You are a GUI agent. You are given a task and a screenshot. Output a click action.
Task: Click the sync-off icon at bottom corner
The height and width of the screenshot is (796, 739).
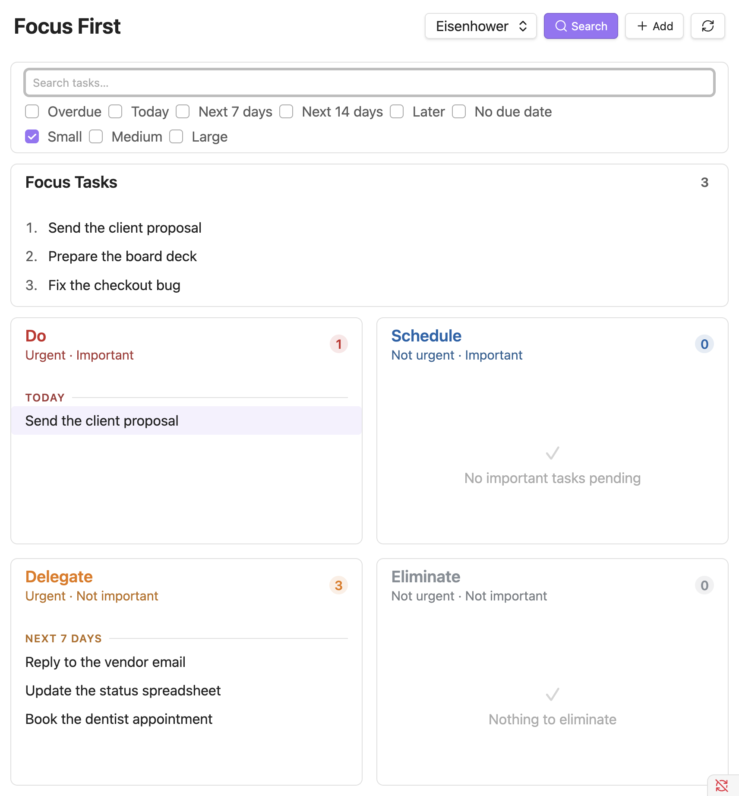point(721,785)
